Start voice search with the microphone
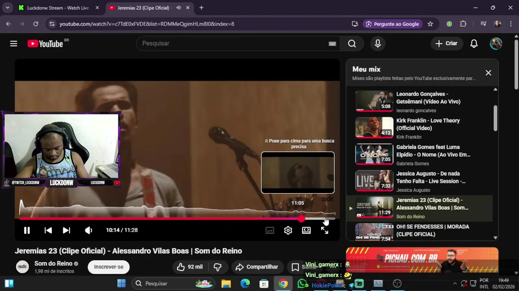The width and height of the screenshot is (519, 291). pos(378,44)
